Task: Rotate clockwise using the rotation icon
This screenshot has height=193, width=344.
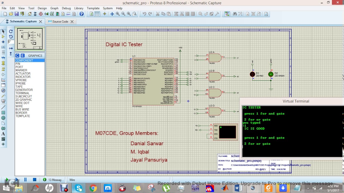Action: click(x=11, y=31)
